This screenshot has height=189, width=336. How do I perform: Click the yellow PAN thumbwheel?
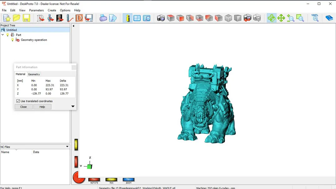click(x=111, y=180)
